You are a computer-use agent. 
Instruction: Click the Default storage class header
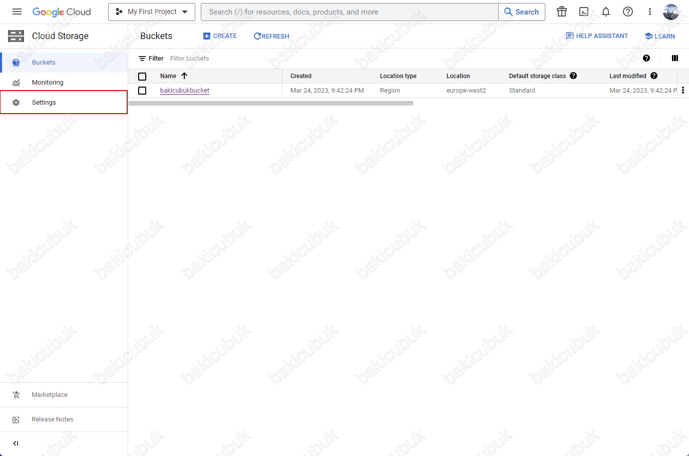[x=537, y=76]
